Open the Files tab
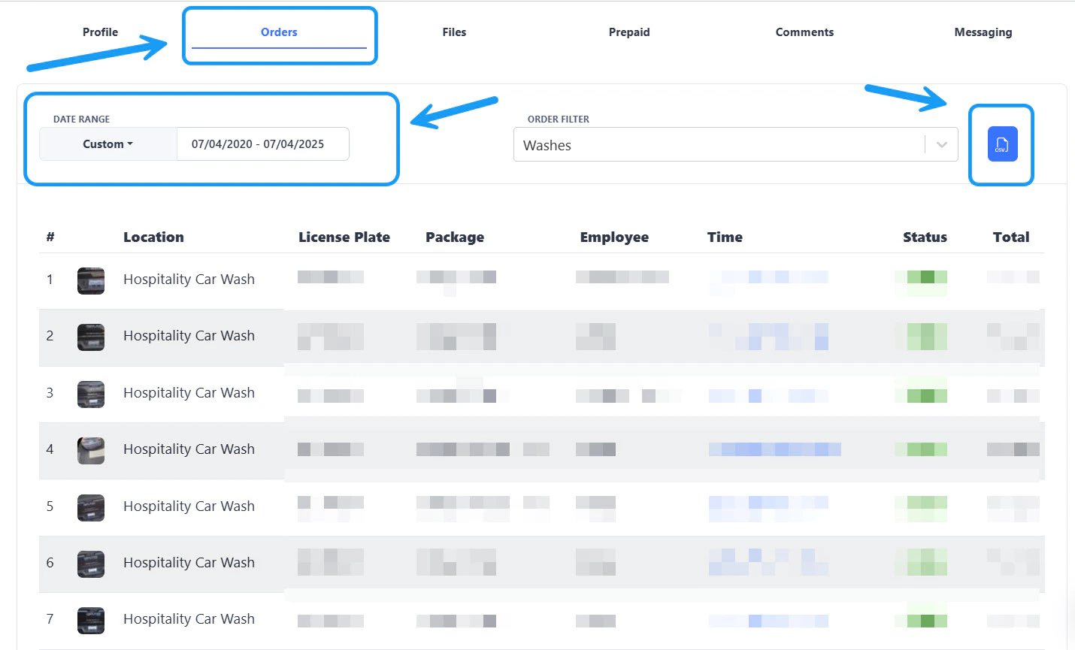 [x=454, y=32]
